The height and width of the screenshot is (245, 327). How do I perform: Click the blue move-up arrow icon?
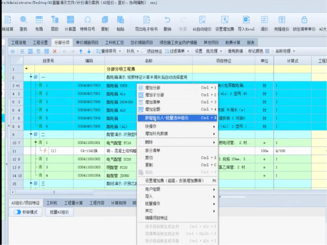[81, 51]
